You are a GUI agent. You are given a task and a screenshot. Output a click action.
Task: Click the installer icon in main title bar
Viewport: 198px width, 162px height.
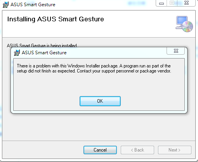coord(5,5)
